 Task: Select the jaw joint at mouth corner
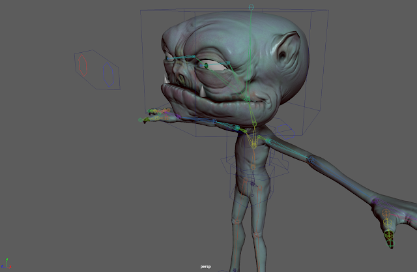(x=248, y=100)
